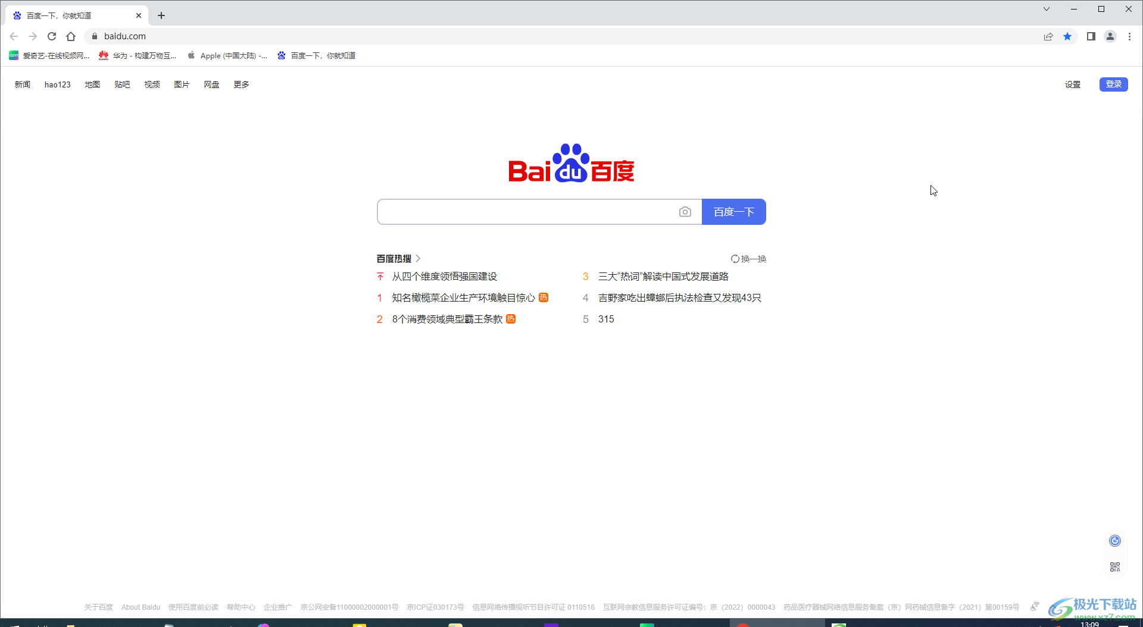Go to 视频 in top navigation
The image size is (1143, 627).
(x=152, y=84)
